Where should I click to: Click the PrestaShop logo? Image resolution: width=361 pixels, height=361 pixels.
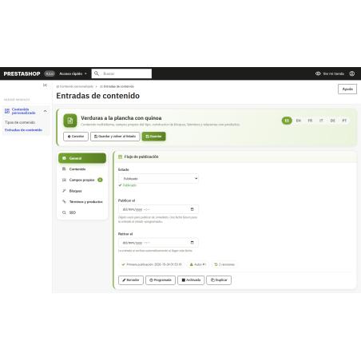coord(22,73)
